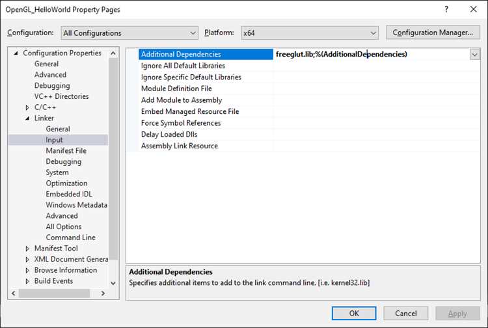Expand the Manifest Tool node

(27, 249)
